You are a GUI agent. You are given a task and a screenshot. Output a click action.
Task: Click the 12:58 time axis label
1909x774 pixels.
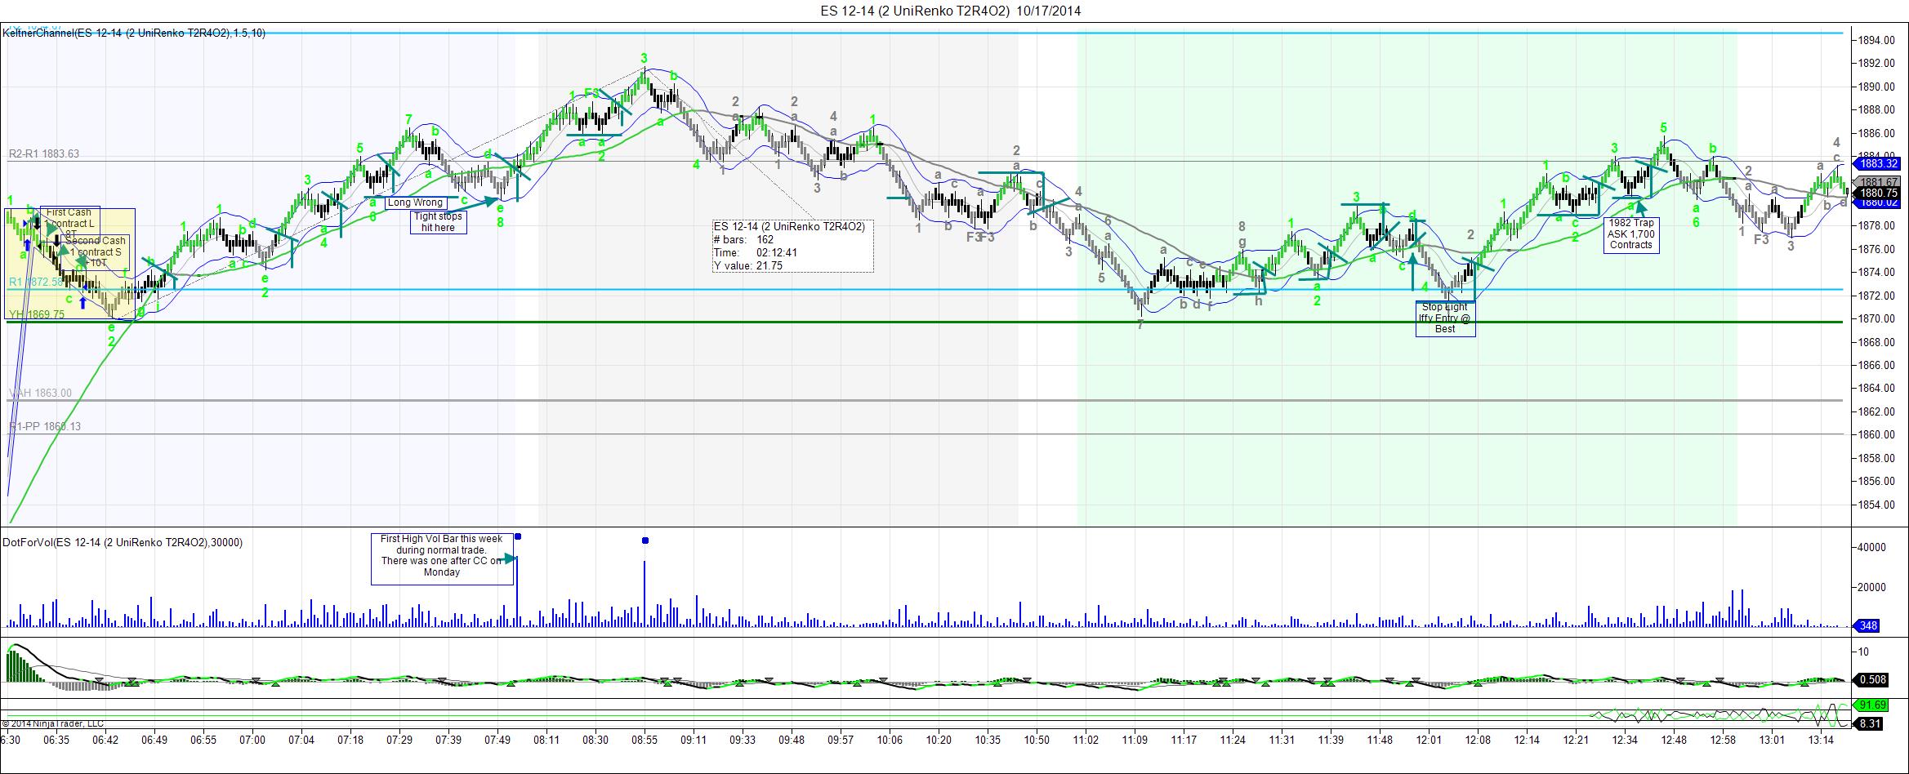tap(1723, 740)
